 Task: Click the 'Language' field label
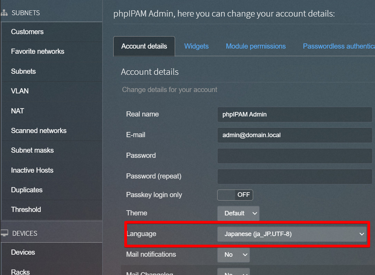[x=141, y=234]
